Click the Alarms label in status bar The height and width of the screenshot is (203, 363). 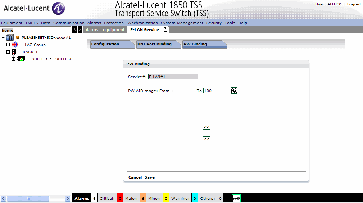tap(82, 198)
